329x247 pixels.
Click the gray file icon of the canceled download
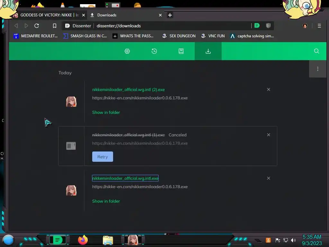(x=71, y=146)
